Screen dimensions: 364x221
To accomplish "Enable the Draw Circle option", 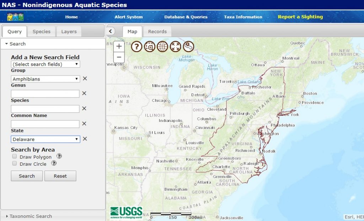I will tap(14, 163).
